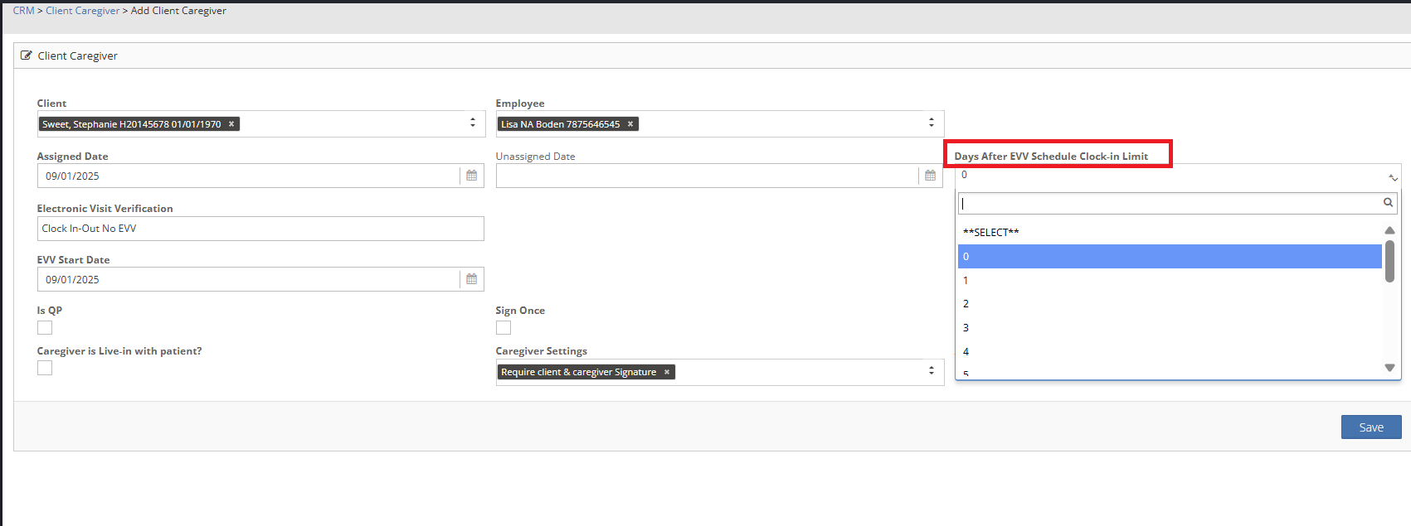Click the Electronic Visit Verification field
The image size is (1411, 526).
coord(260,229)
